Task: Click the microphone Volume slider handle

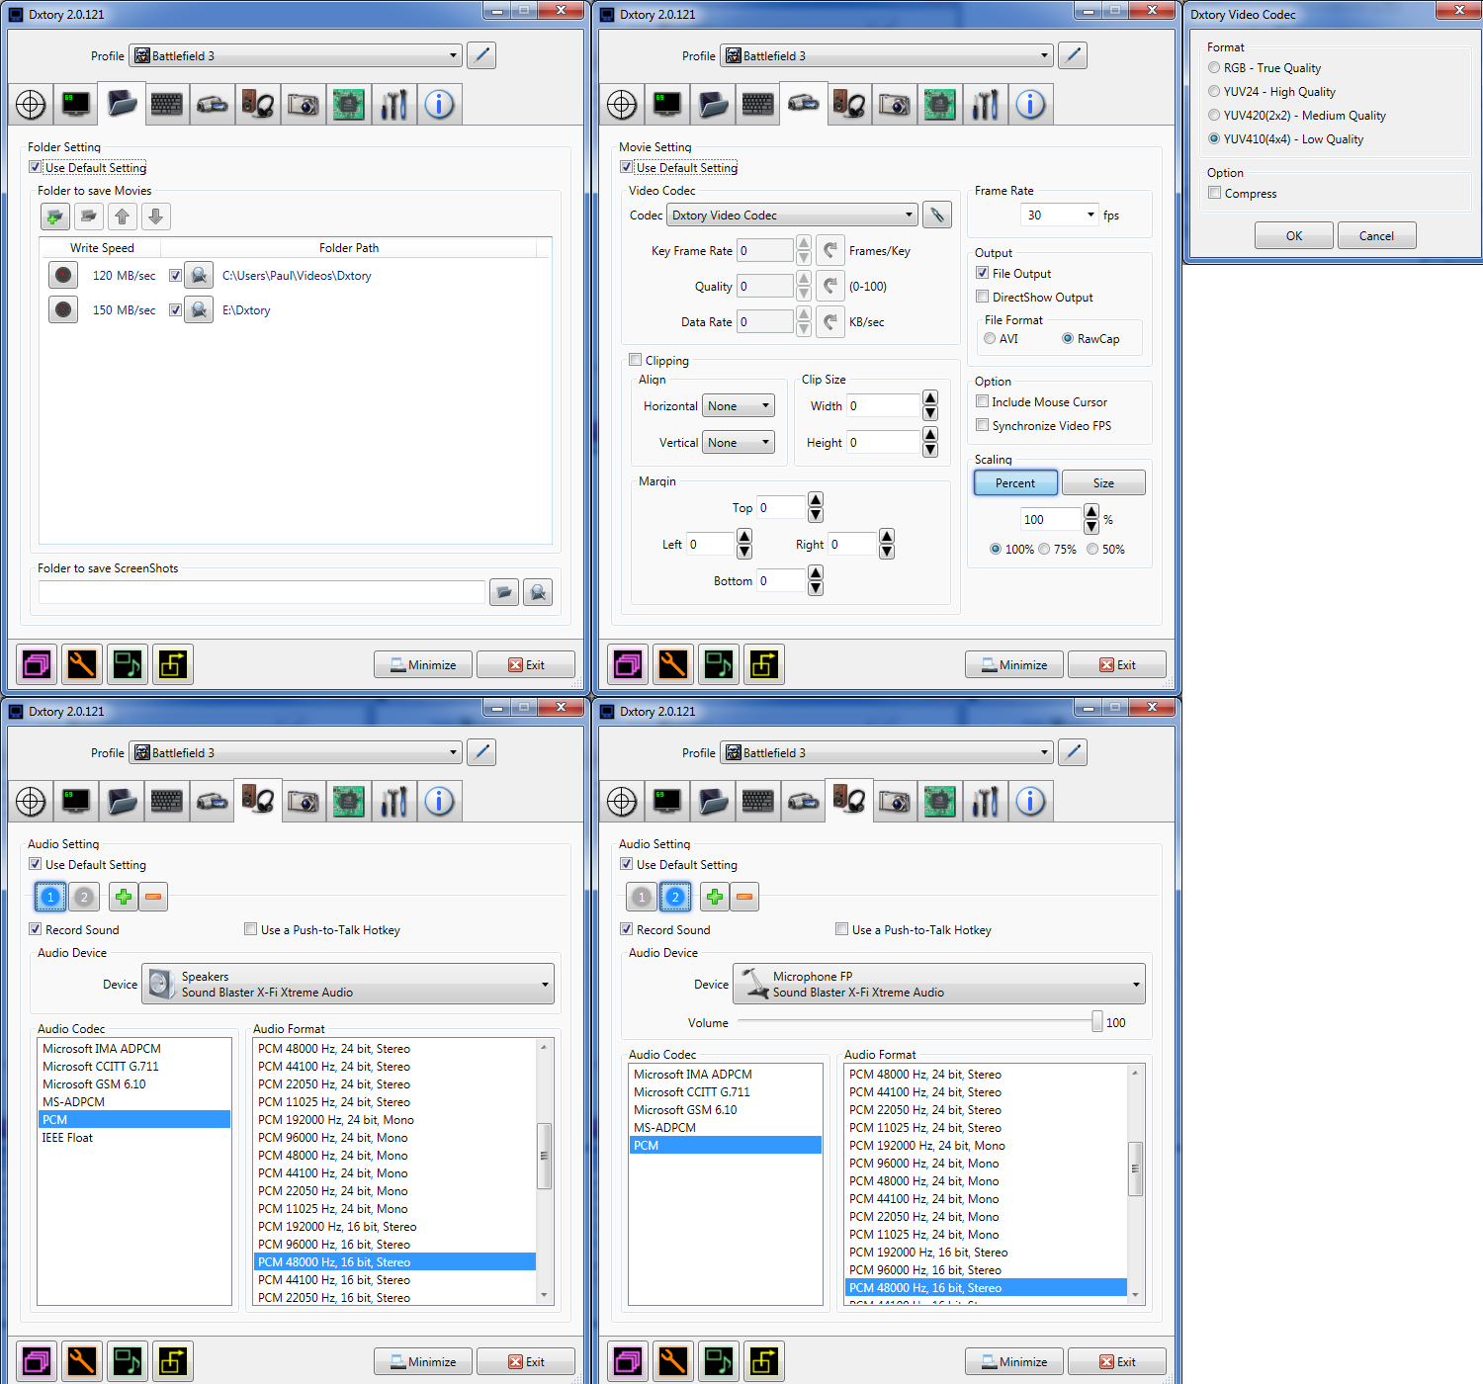Action: pyautogui.click(x=1096, y=1022)
